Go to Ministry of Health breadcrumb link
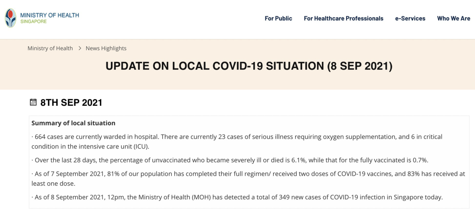This screenshot has height=213, width=475. coord(50,48)
